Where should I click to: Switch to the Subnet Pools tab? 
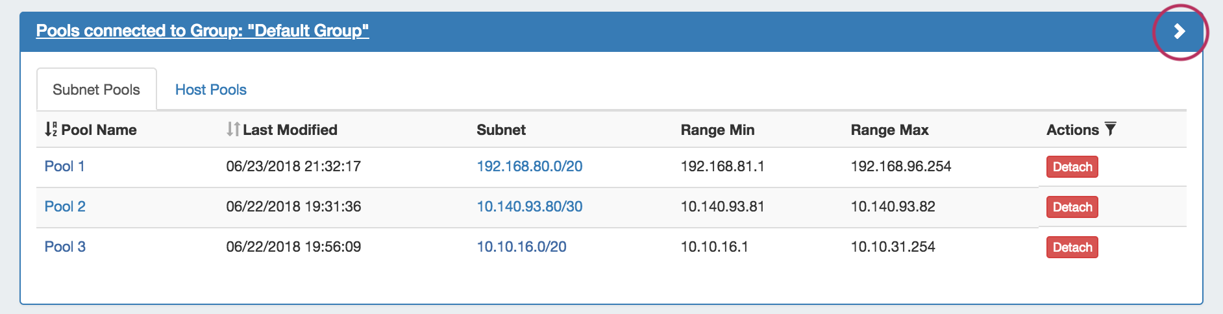click(x=96, y=90)
